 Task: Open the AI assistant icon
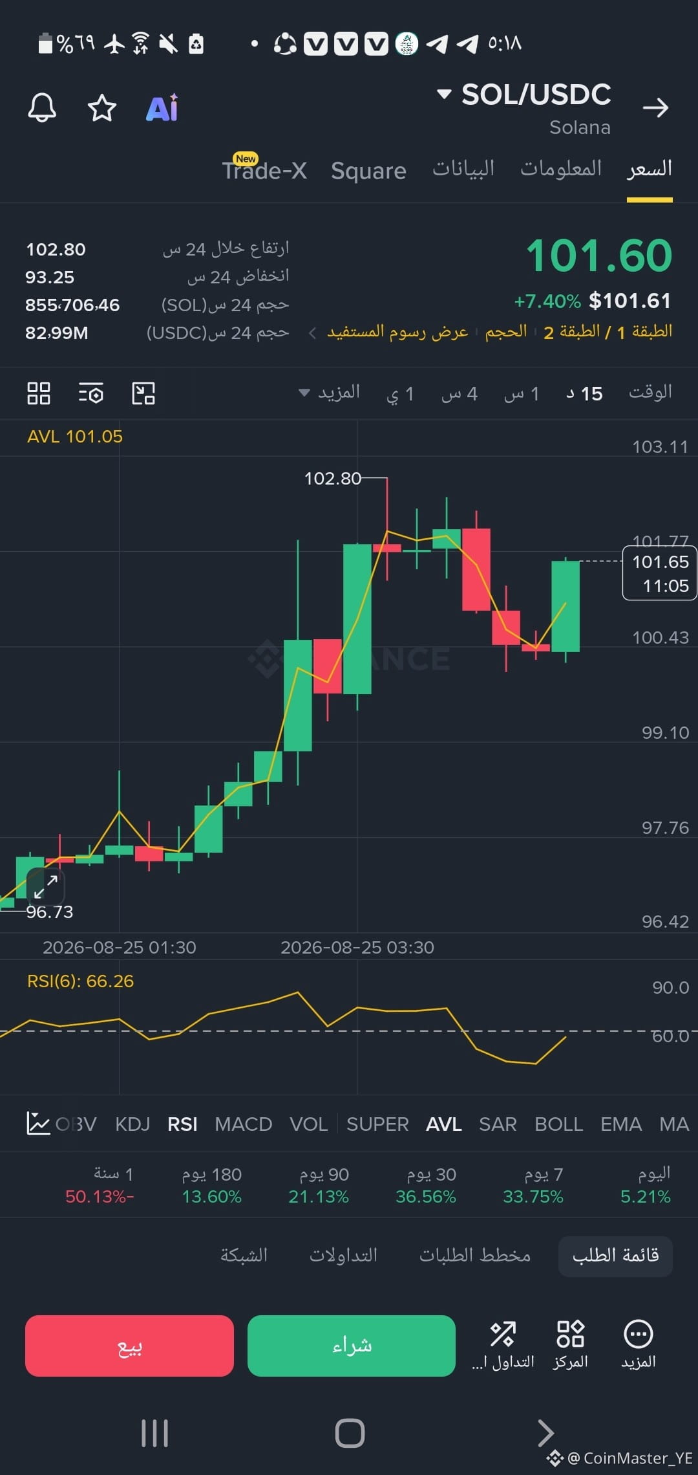click(x=162, y=107)
